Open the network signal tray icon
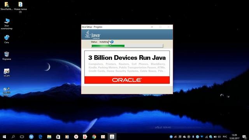The image size is (249, 140). (x=207, y=136)
